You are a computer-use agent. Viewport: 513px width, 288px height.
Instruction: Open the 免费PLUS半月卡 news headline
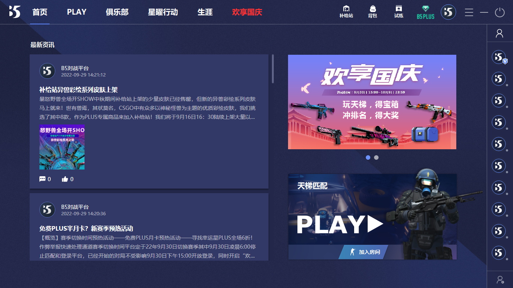pos(86,228)
